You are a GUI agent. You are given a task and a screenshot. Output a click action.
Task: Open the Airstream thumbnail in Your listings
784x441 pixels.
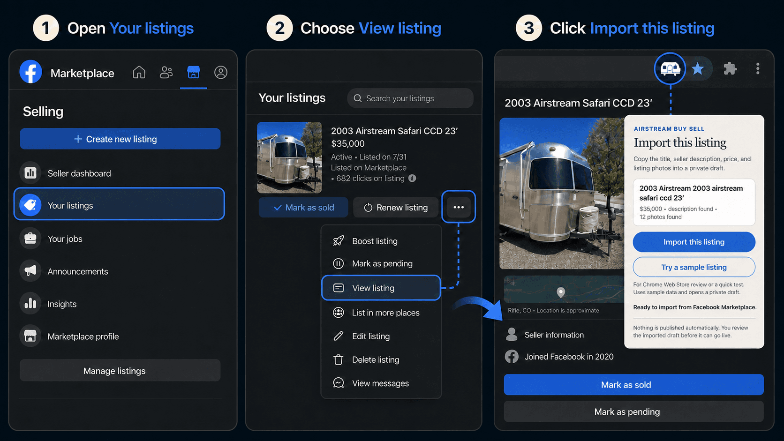(289, 157)
